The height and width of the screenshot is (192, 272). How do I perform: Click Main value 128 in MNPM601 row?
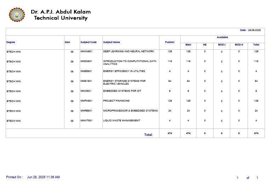[x=188, y=101]
